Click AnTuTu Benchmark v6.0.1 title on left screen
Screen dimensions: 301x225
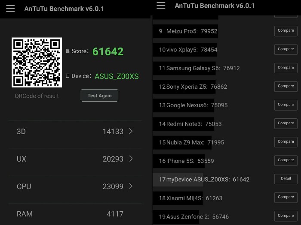coord(64,9)
